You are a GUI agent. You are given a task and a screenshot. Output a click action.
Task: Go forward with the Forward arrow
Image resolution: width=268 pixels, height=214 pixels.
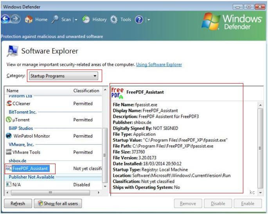pos(16,19)
